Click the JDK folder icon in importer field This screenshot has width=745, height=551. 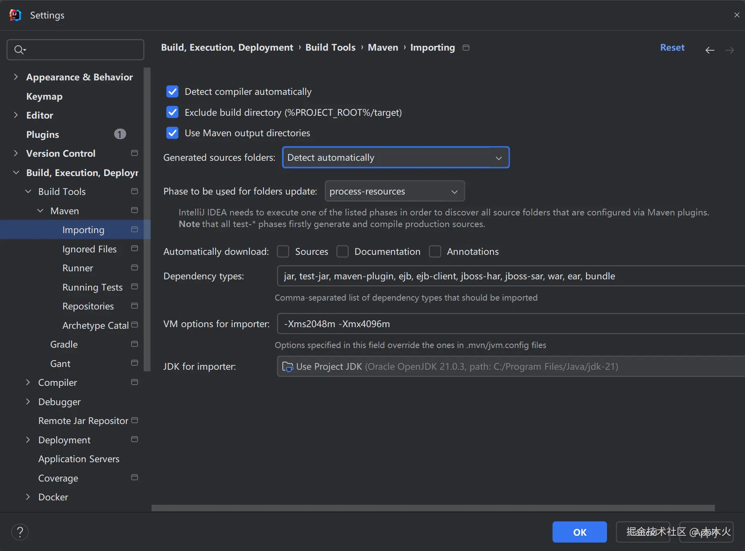[288, 367]
